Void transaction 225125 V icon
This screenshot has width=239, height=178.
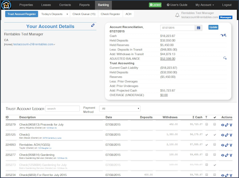[x=231, y=135]
